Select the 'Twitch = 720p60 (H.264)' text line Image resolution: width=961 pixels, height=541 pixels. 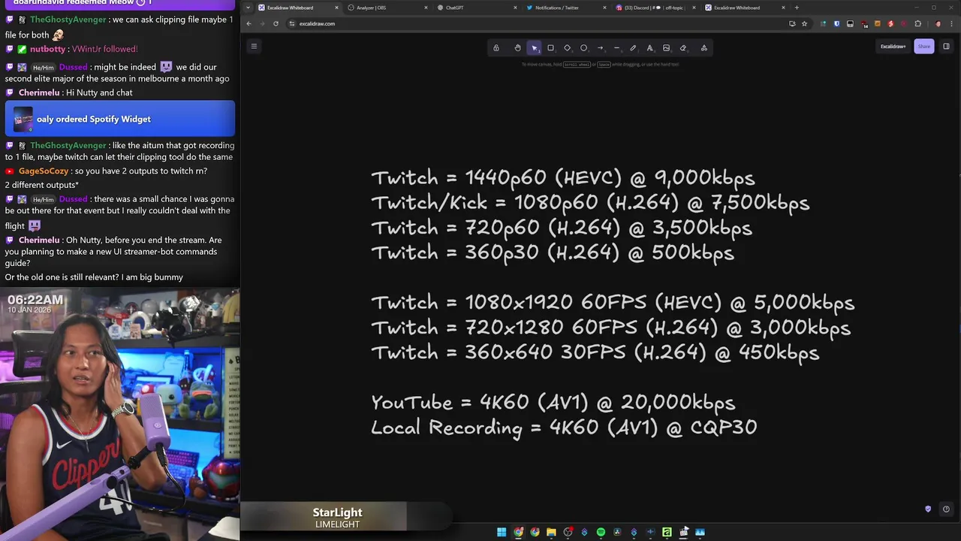coord(561,228)
